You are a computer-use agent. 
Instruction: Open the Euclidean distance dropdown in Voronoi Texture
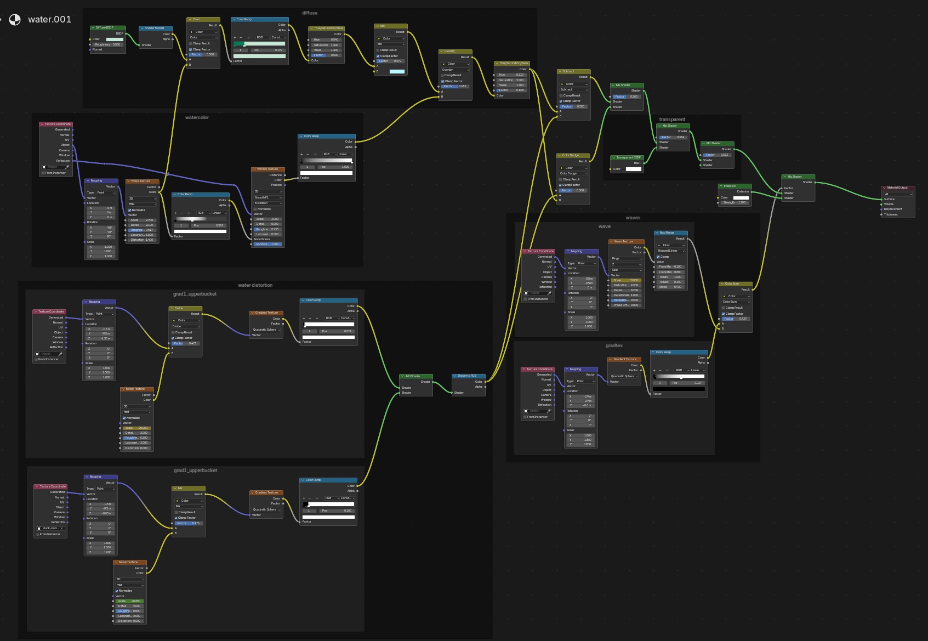(x=268, y=203)
